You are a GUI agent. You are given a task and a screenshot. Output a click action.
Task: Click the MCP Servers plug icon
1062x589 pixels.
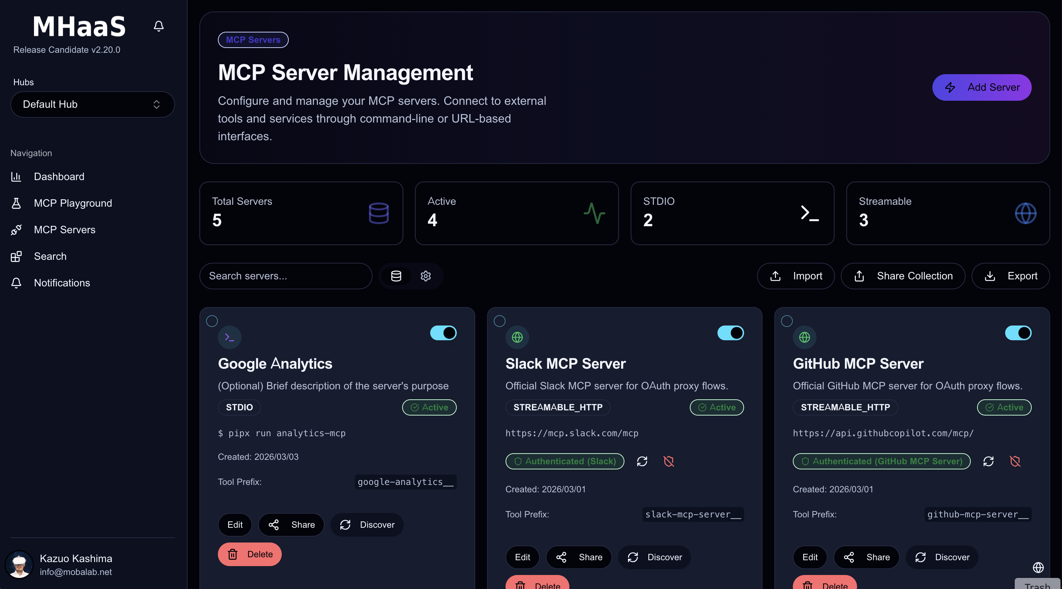16,230
